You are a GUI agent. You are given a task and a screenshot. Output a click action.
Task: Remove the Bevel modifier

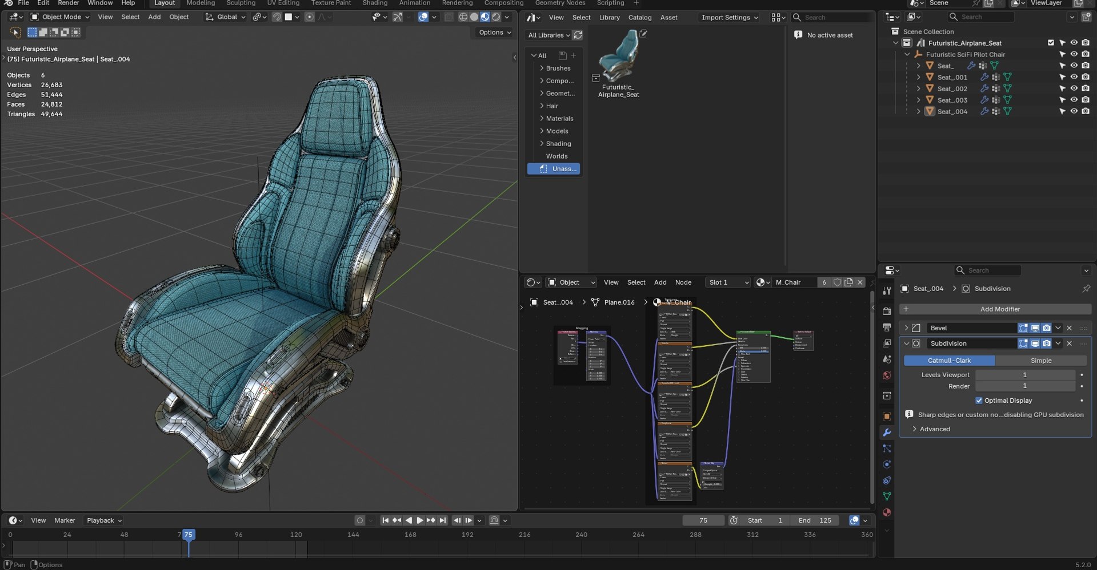tap(1069, 328)
